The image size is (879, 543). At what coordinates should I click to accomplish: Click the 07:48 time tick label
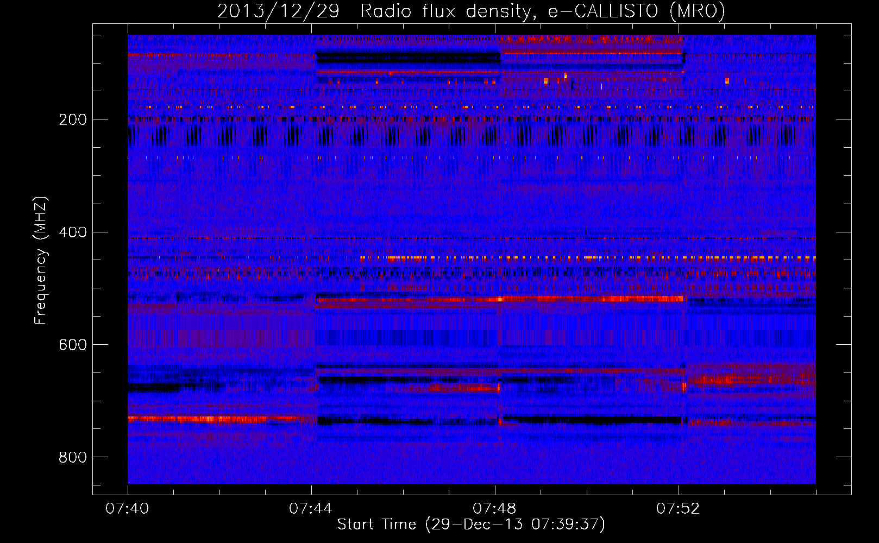point(494,509)
